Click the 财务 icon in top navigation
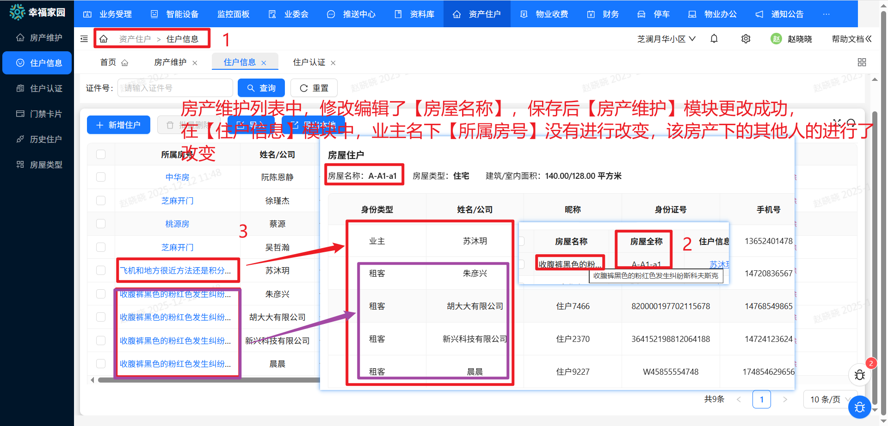Screen dimensions: 888x426 591,14
